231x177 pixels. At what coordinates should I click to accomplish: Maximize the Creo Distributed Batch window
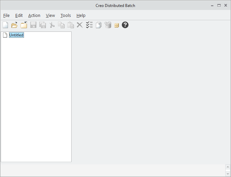pos(219,5)
